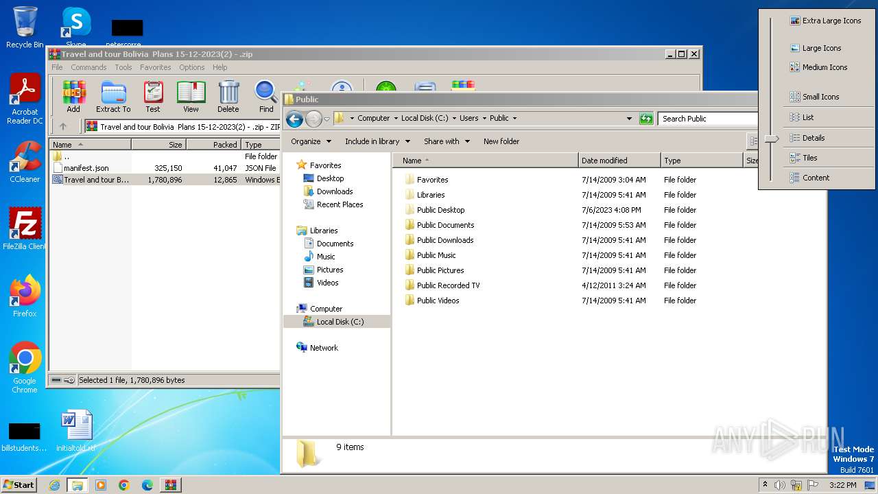Go up one level in WinRAR path bar
Screen dimensions: 878x494
63,126
